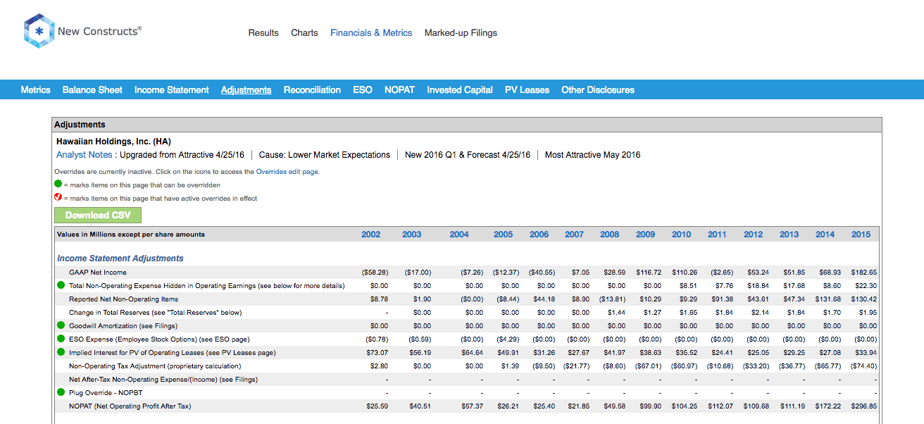Click the 2014 year column header
The image size is (924, 424).
pos(825,235)
